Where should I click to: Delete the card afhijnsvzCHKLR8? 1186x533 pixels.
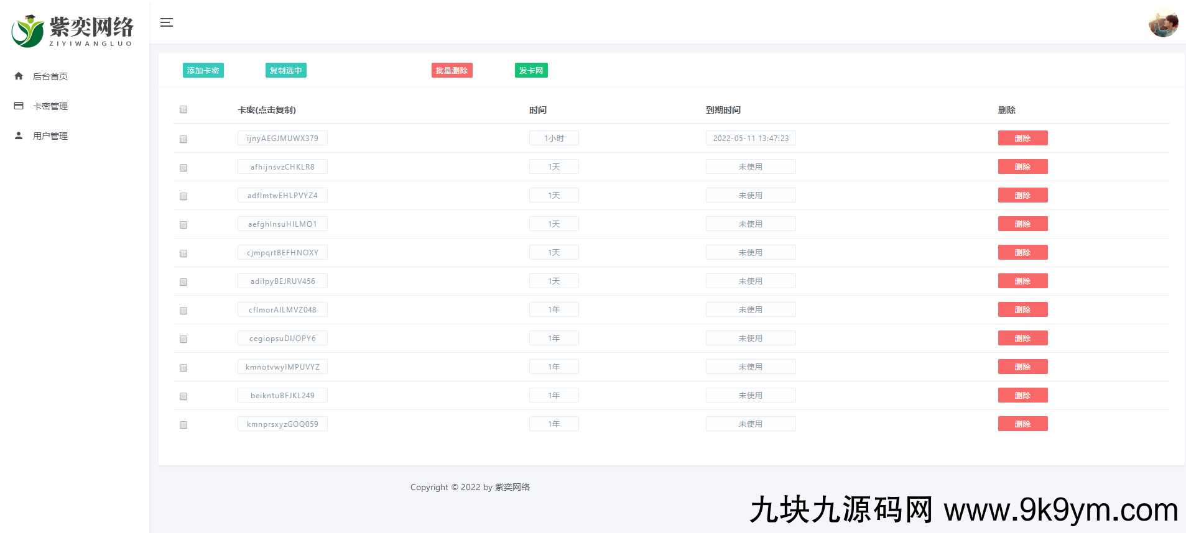[1022, 166]
